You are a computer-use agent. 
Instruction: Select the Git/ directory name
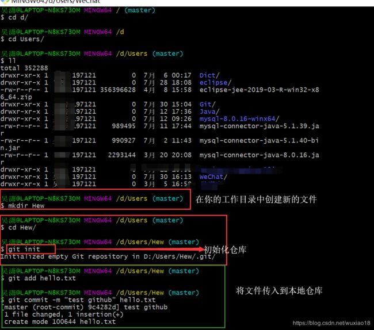pos(207,105)
